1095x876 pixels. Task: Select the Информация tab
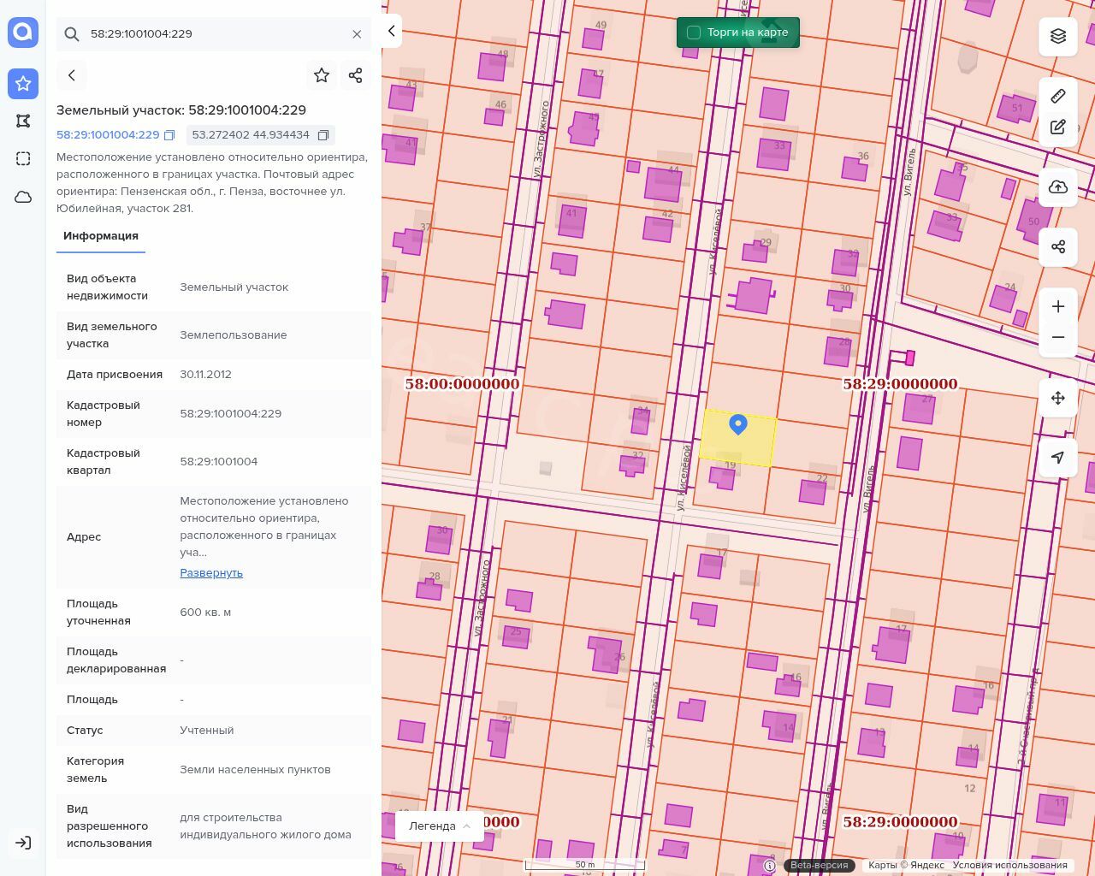101,236
